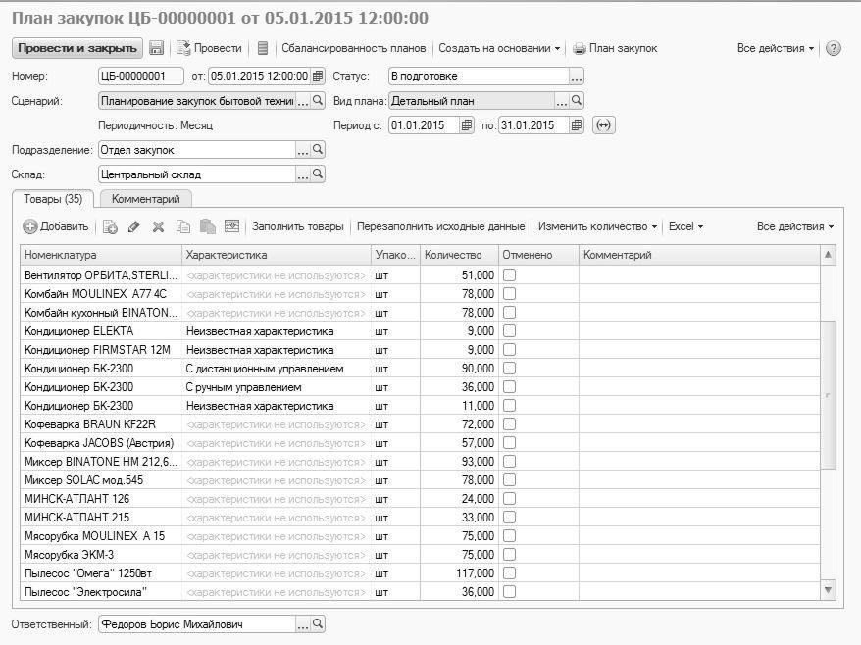Click Провести и закрыть button
The width and height of the screenshot is (861, 645).
click(77, 48)
